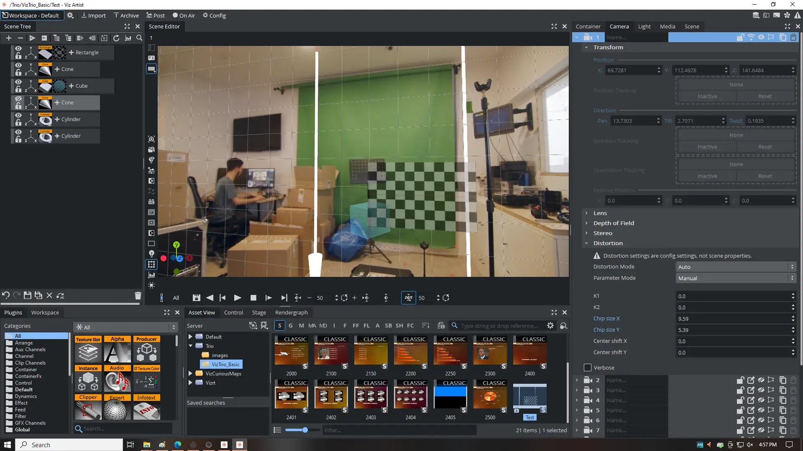
Task: Click the Import button
Action: (93, 15)
